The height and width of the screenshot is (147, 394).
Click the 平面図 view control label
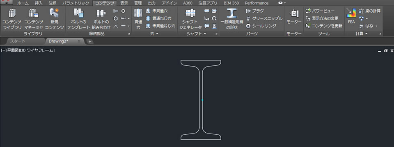tap(13, 51)
